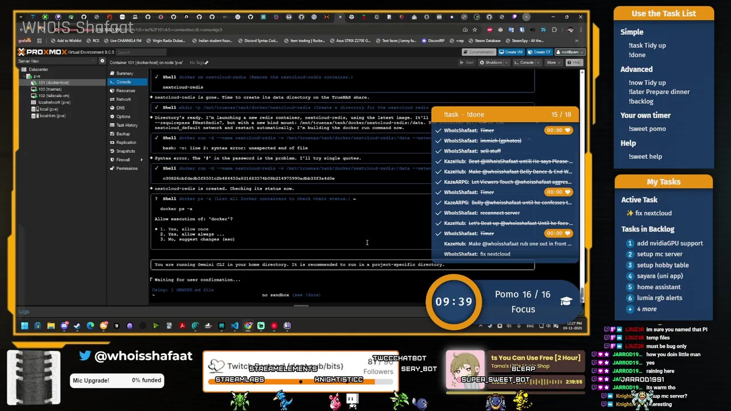Click the tree settings gear icon
This screenshot has width=731, height=411.
click(x=103, y=61)
